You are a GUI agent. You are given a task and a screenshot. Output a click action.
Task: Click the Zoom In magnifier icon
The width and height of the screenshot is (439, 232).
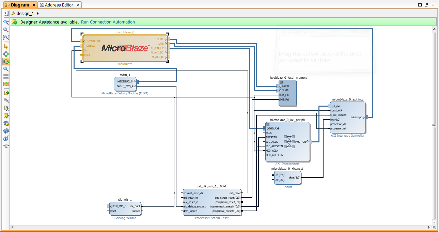6,22
